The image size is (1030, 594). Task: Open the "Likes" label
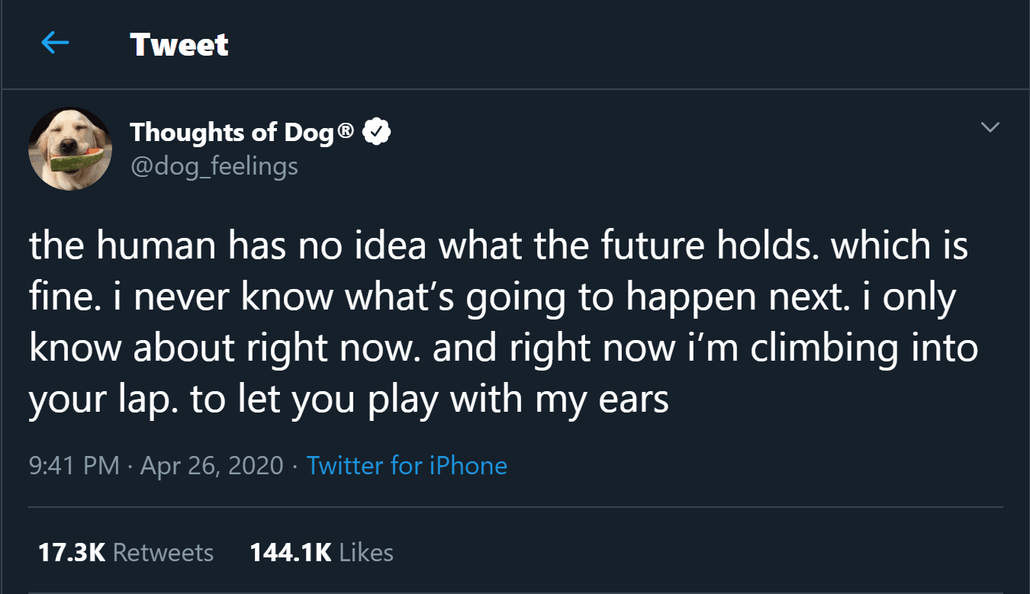point(366,552)
